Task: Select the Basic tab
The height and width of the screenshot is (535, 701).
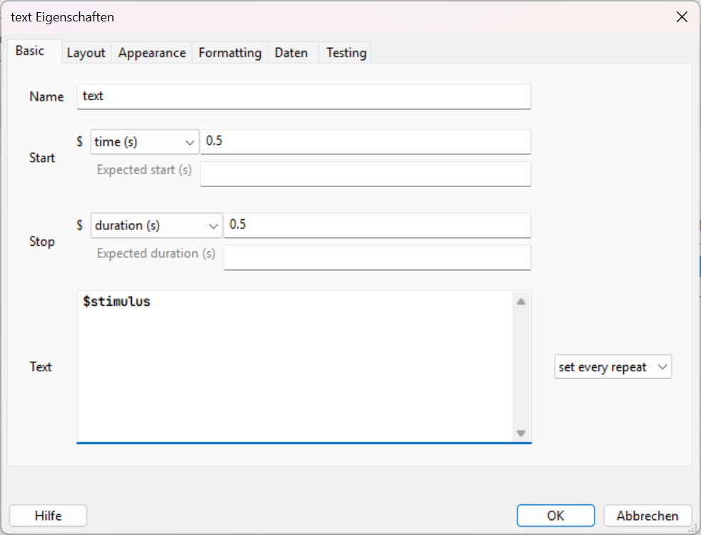Action: (x=29, y=51)
